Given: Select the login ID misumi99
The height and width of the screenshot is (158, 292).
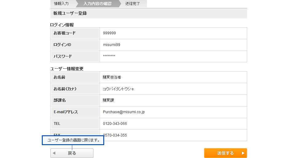Looking at the screenshot, I should click(112, 45).
